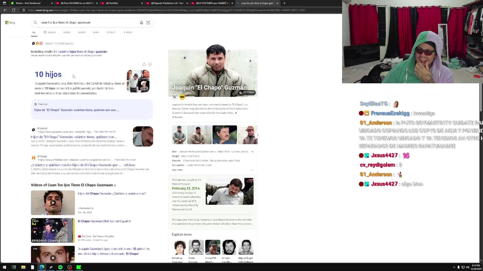483x271 pixels.
Task: Select the All results tab
Action: [x=34, y=32]
